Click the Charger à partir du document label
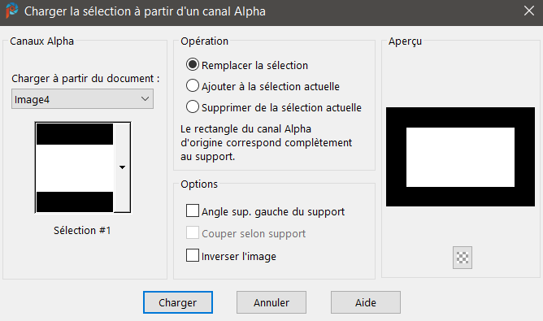Viewport: 543px width, 321px height. click(x=85, y=79)
